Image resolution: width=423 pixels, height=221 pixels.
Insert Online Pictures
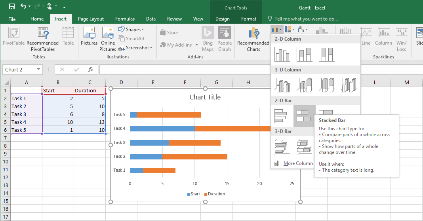(108, 39)
